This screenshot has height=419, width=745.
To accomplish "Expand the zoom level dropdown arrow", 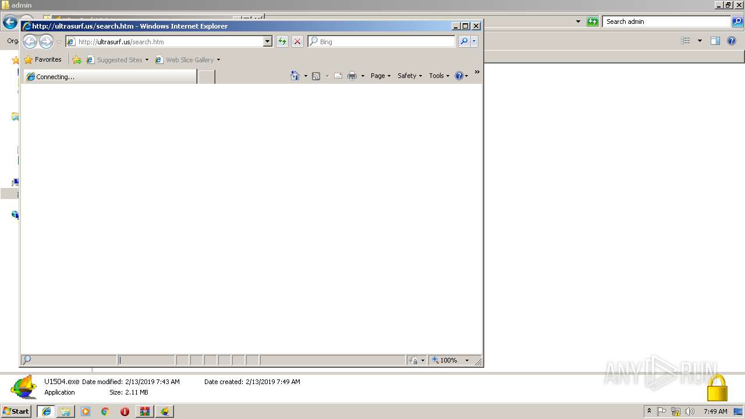I will point(467,360).
